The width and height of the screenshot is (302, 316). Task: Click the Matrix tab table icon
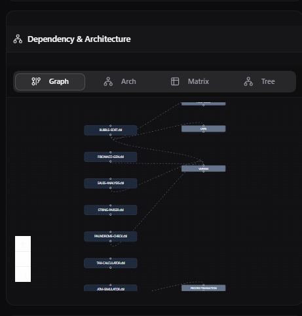coord(175,81)
